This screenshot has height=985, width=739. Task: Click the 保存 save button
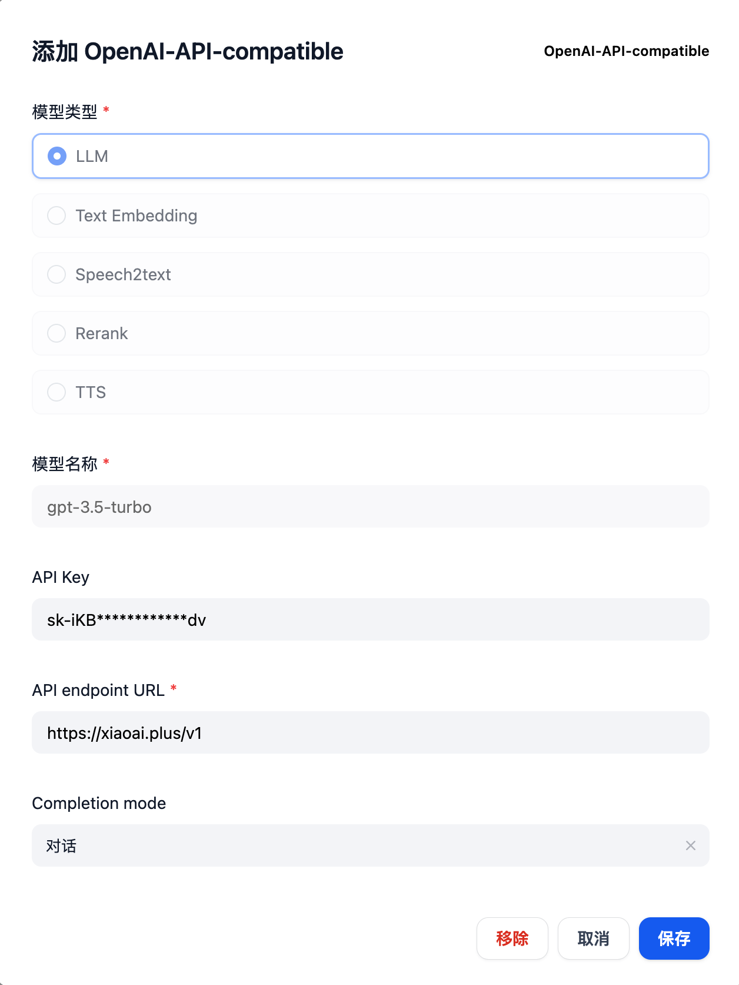[674, 939]
